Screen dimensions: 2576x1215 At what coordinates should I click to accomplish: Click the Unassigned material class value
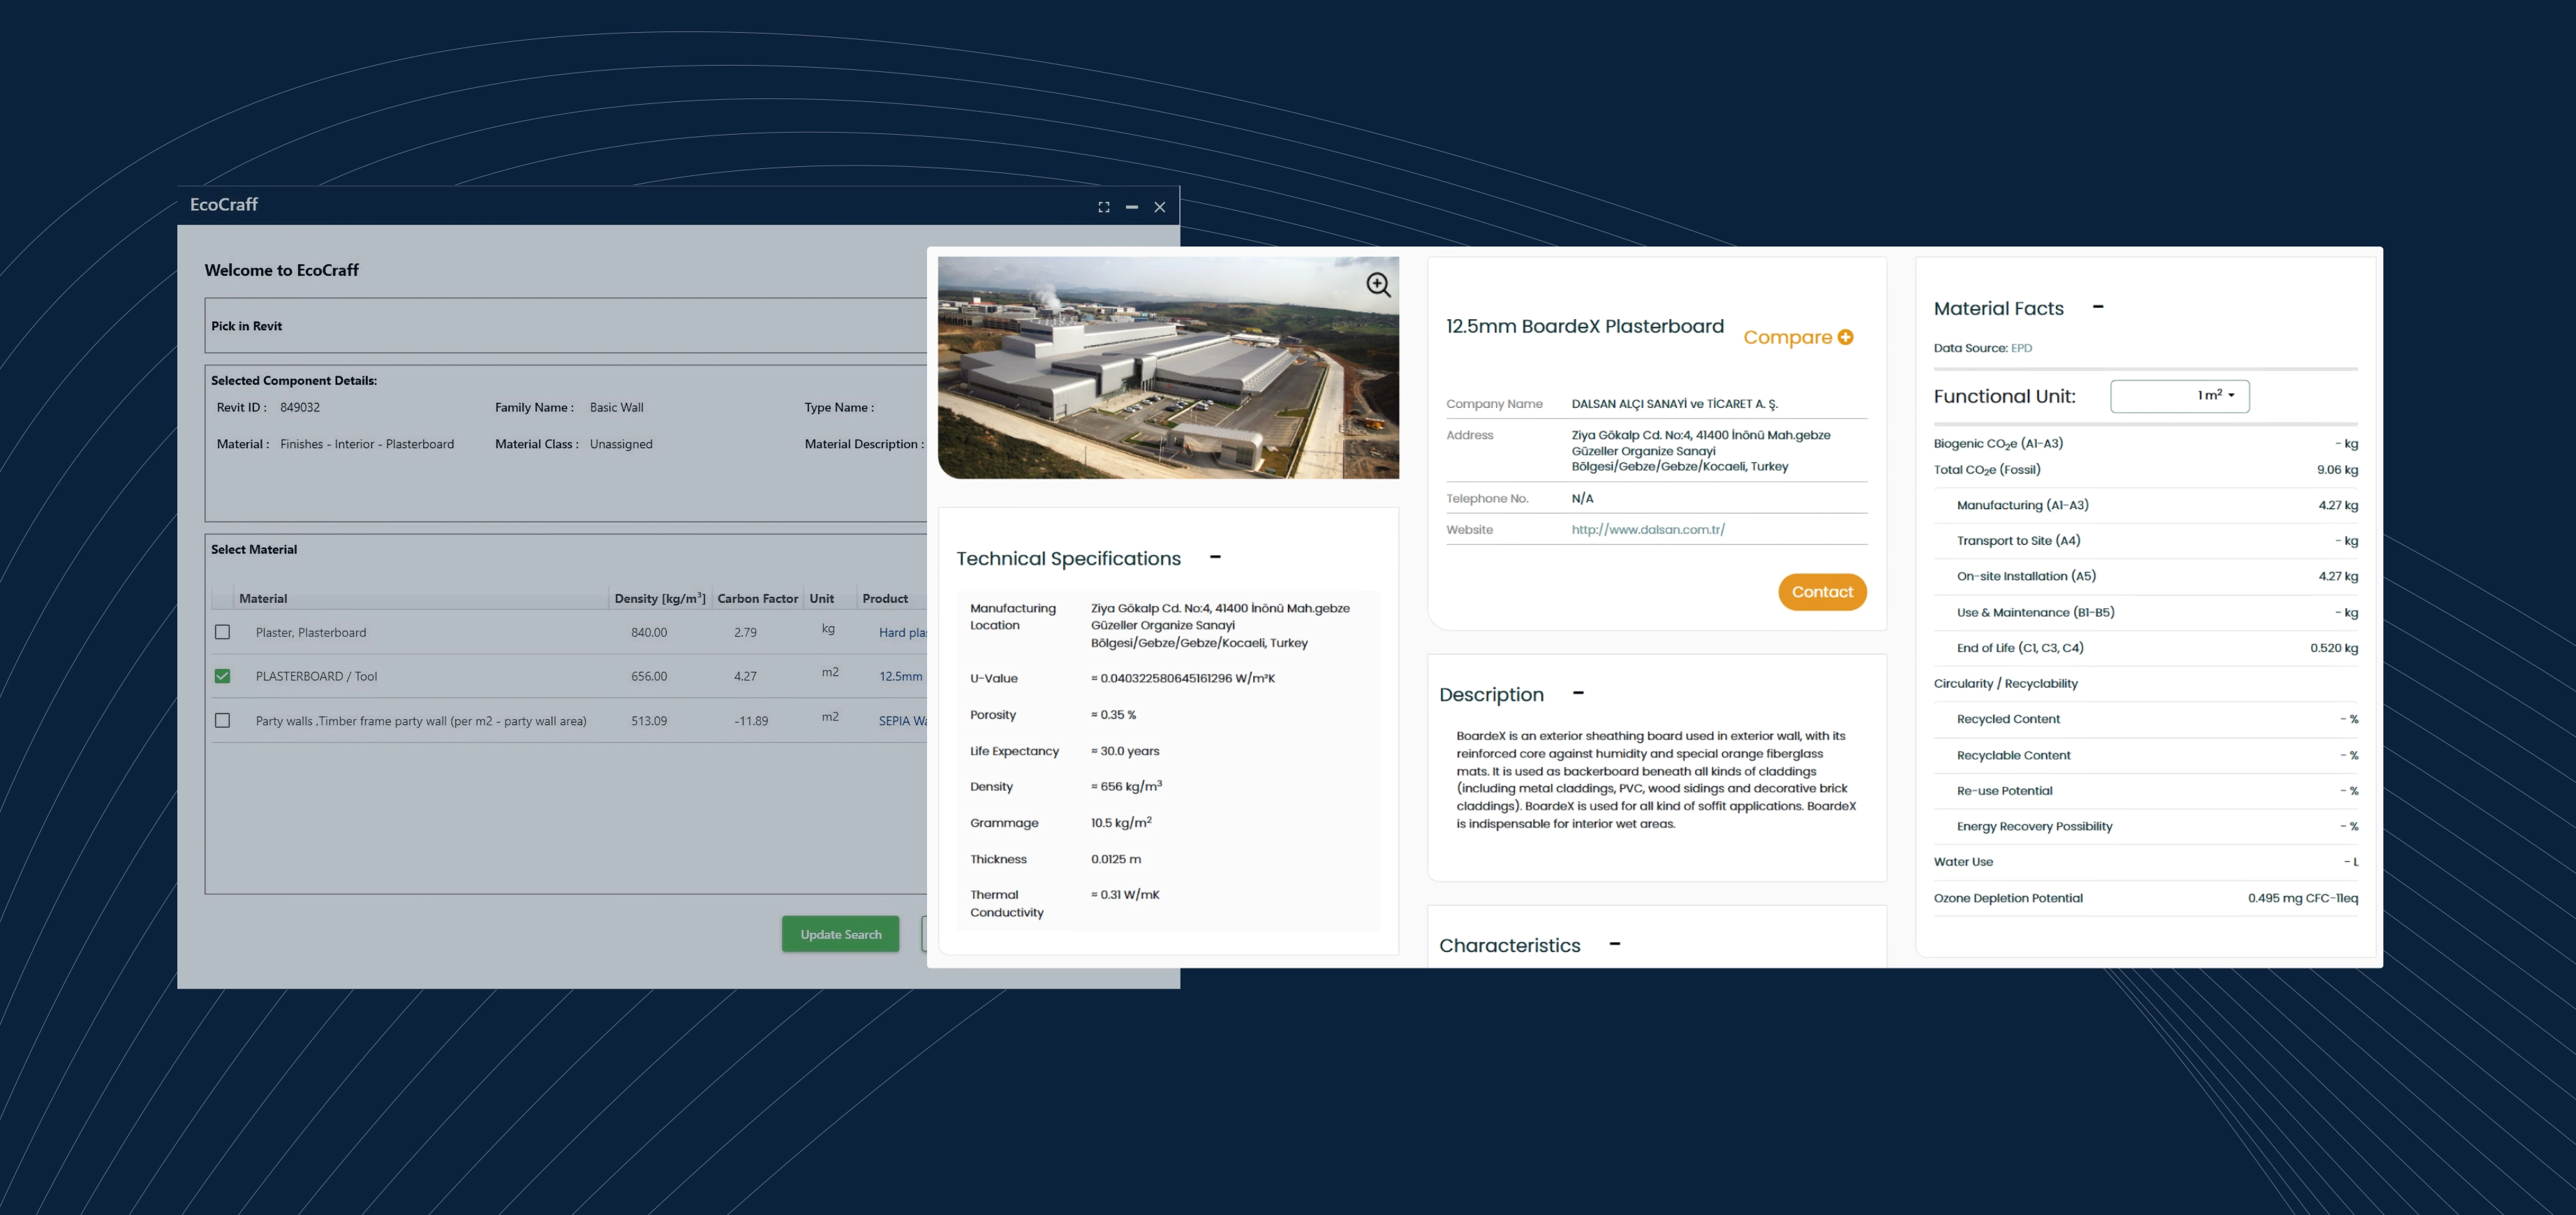tap(621, 444)
